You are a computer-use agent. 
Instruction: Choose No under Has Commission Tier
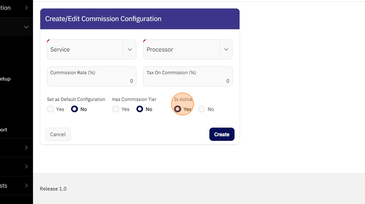[140, 109]
